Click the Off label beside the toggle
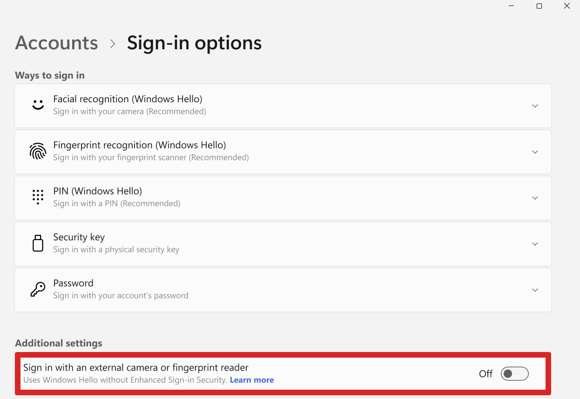The width and height of the screenshot is (580, 399). [486, 374]
